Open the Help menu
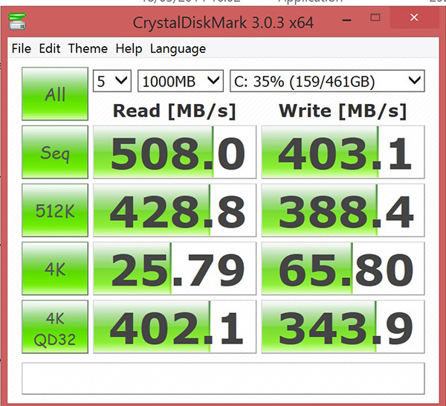The image size is (446, 406). (x=129, y=48)
